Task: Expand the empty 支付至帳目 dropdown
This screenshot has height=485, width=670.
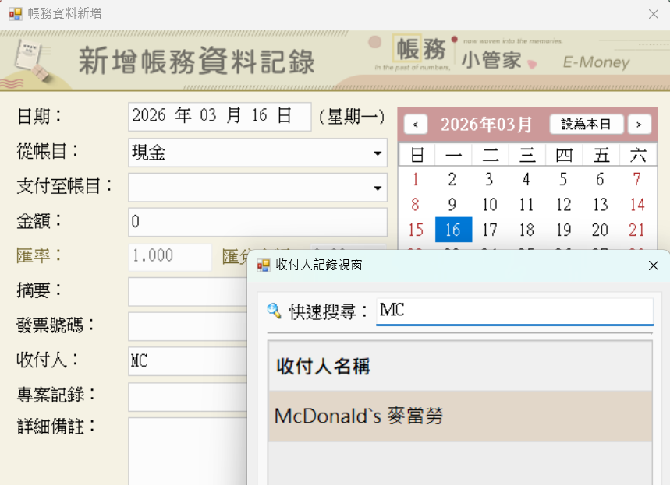Action: coord(377,188)
